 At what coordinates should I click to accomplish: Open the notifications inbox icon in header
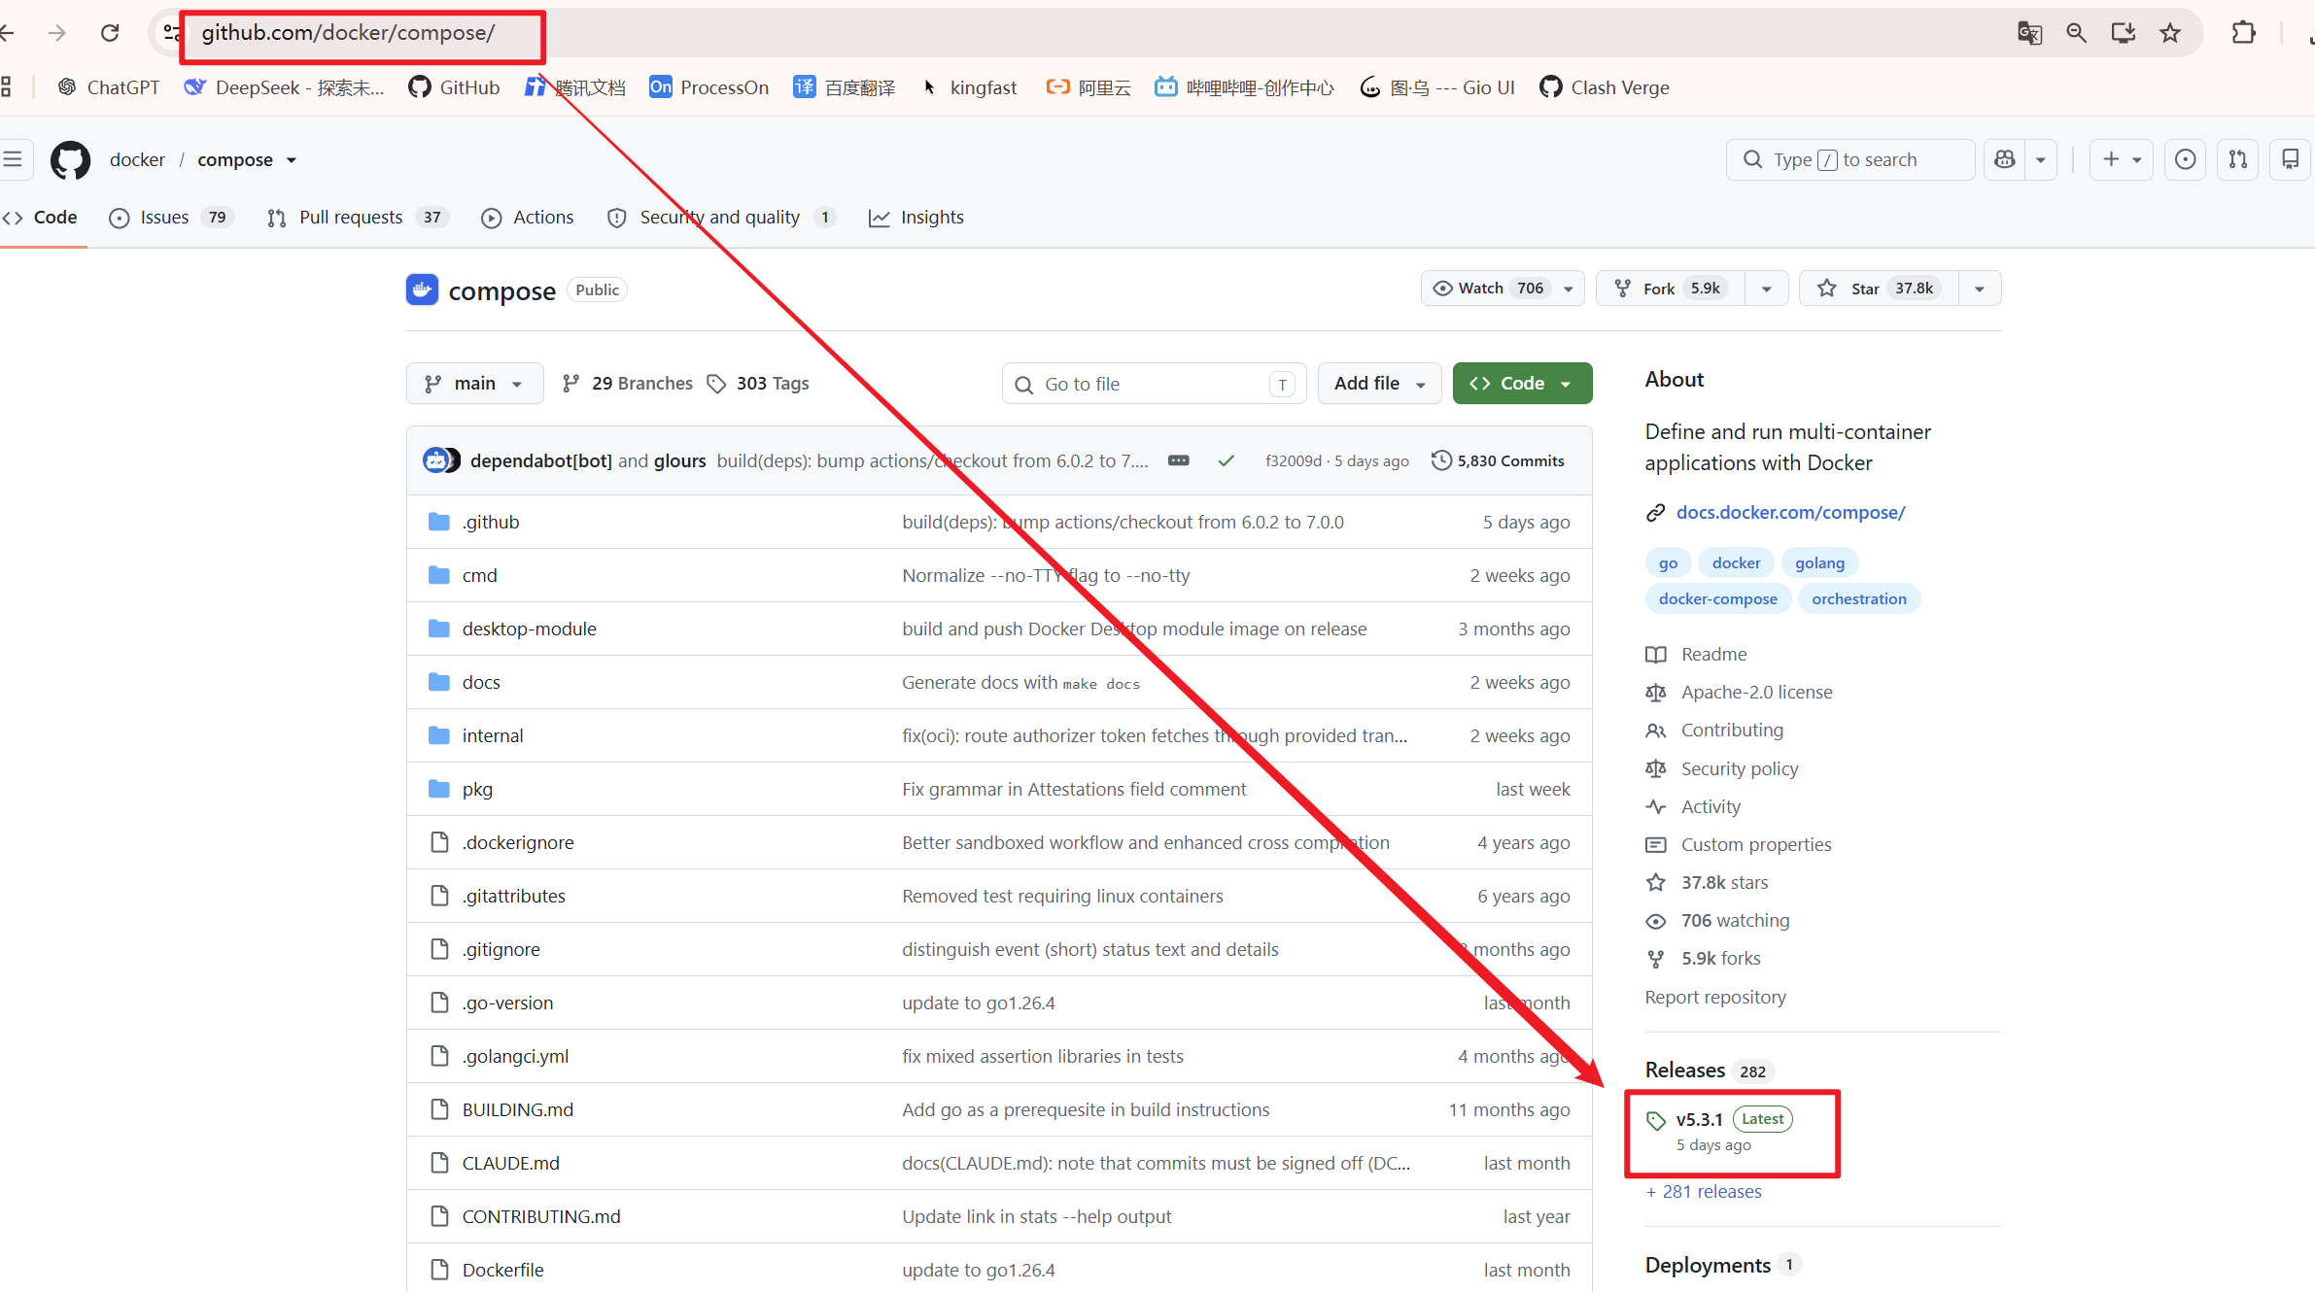[2291, 159]
